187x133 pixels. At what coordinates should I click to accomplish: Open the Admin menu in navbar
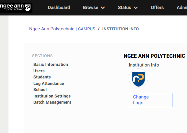pos(182,8)
